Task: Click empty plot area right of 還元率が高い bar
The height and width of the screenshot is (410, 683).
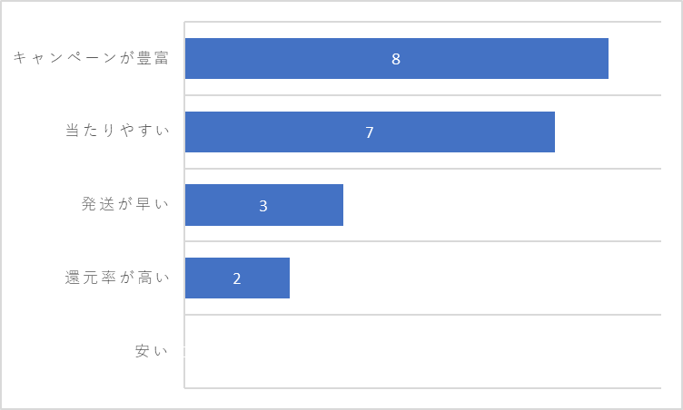Action: (x=475, y=278)
